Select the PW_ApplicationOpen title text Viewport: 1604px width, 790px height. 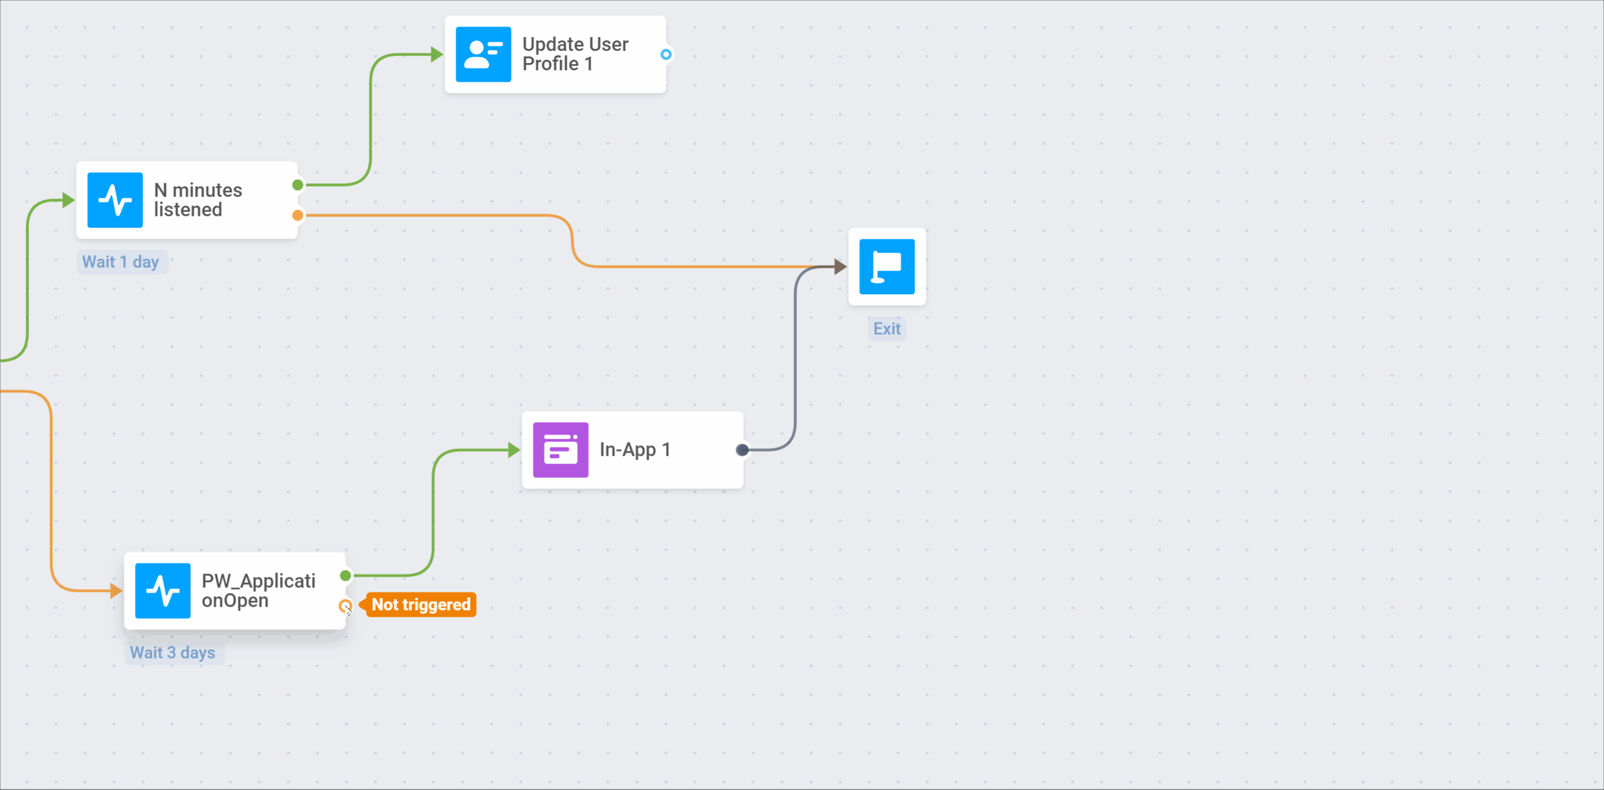tap(258, 591)
